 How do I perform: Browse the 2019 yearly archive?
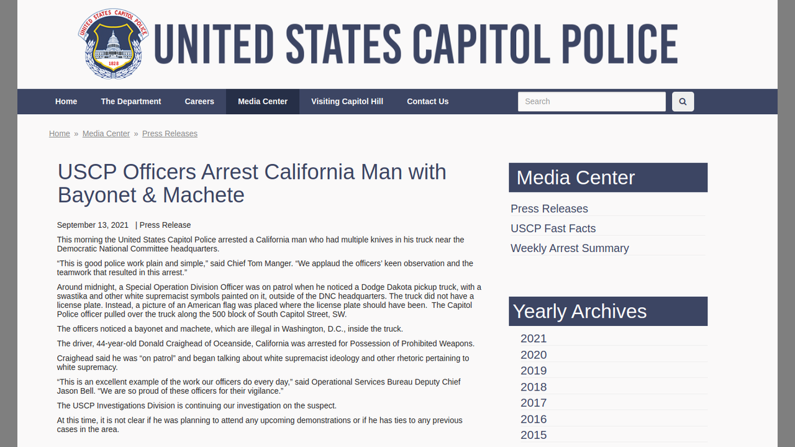click(x=534, y=371)
